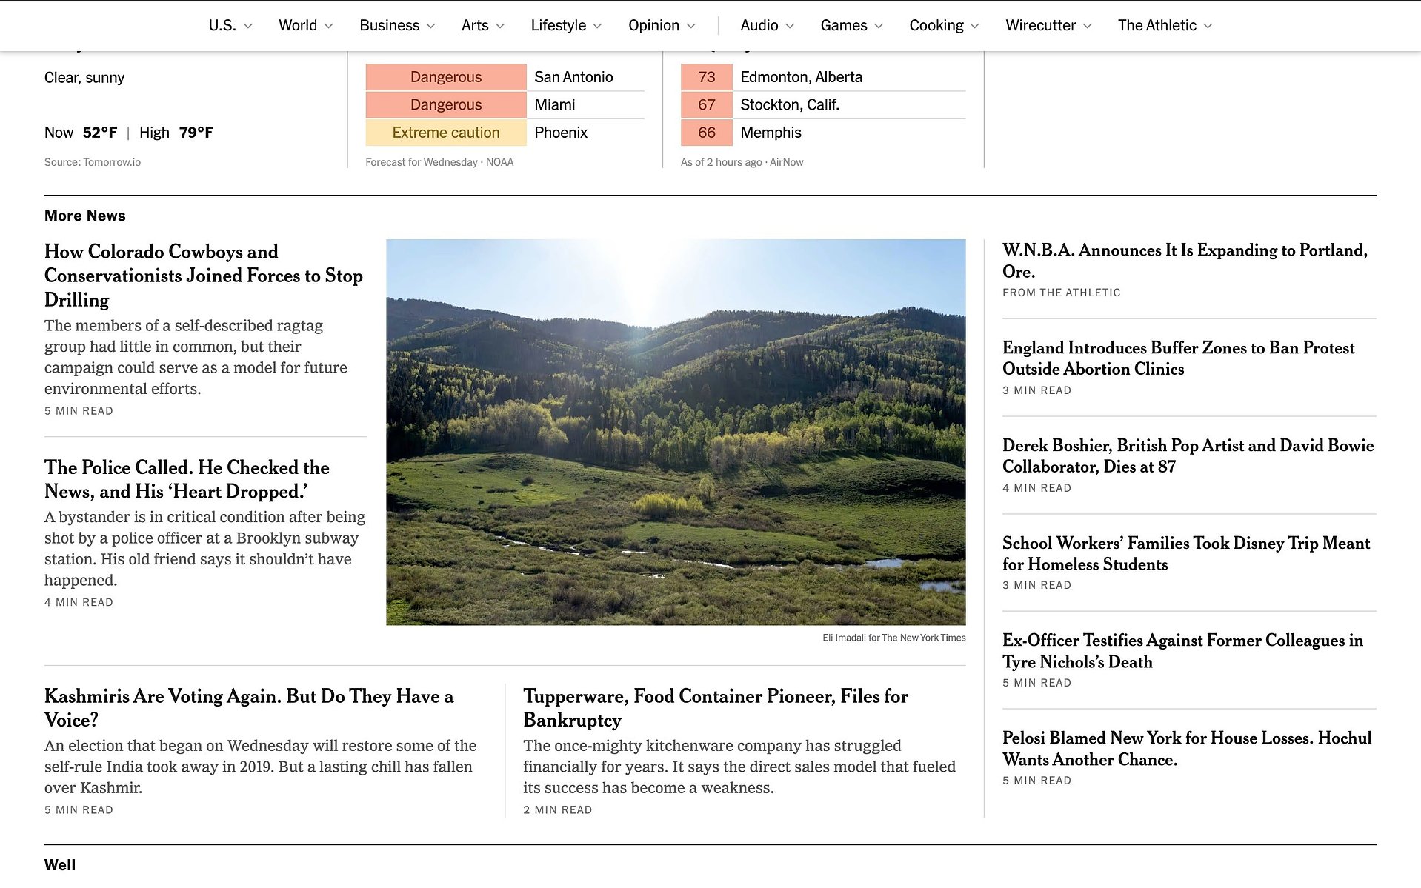Click Memphis row text
Screen dimensions: 1421x888
(x=771, y=133)
